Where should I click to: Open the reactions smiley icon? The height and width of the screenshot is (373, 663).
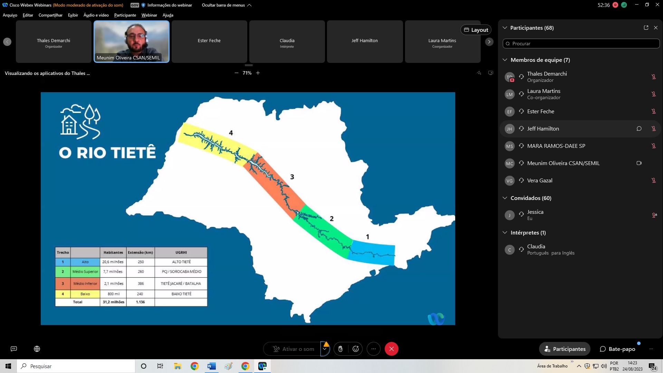[x=356, y=349]
